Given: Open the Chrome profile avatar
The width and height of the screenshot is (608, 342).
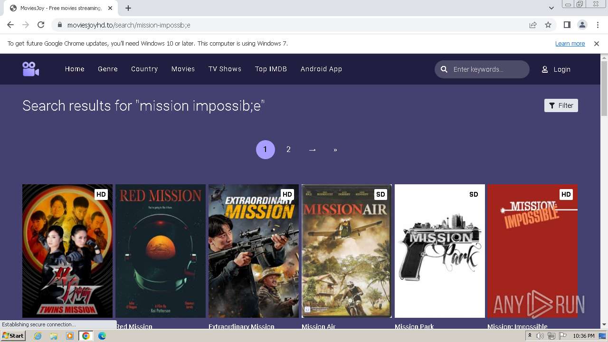Looking at the screenshot, I should click(582, 25).
